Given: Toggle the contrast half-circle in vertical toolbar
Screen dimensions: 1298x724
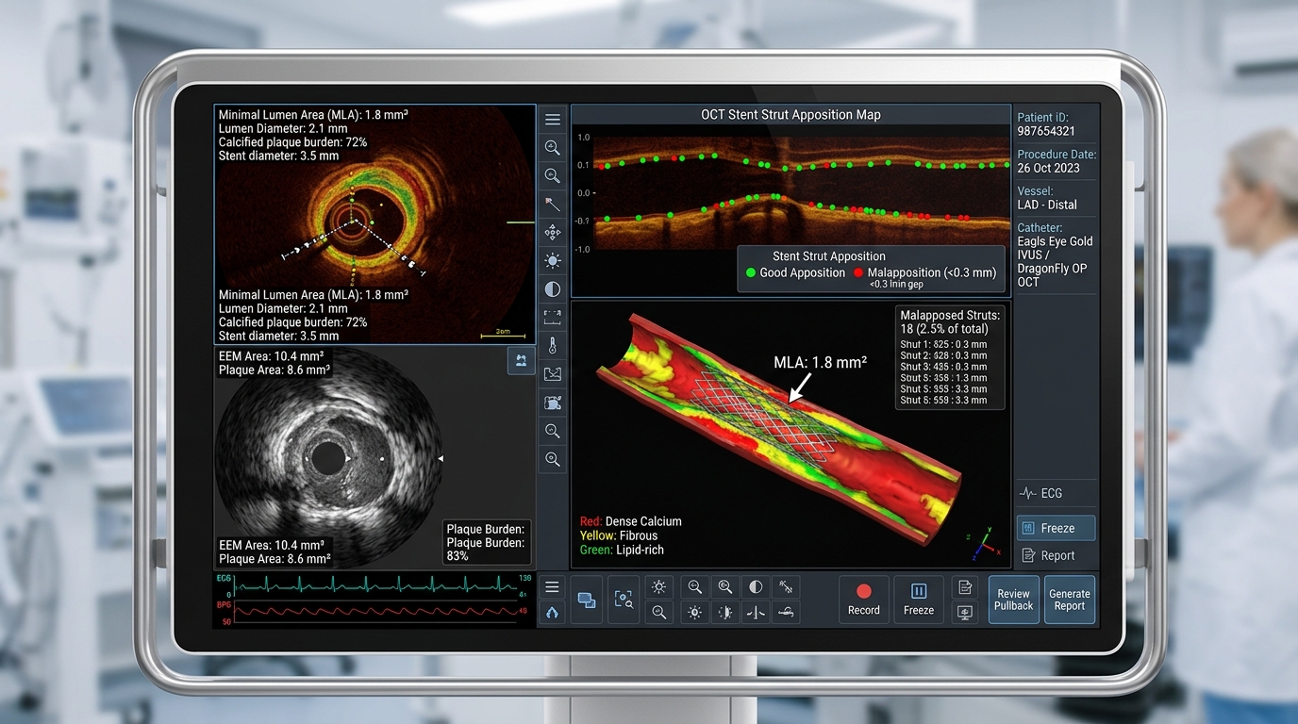Looking at the screenshot, I should (553, 288).
